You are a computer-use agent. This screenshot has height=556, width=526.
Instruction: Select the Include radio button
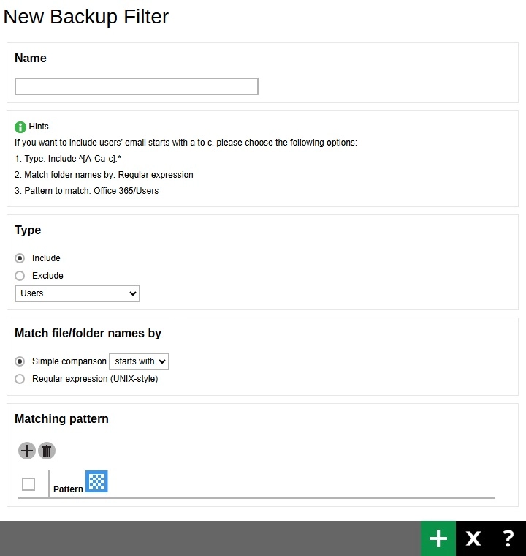[20, 258]
